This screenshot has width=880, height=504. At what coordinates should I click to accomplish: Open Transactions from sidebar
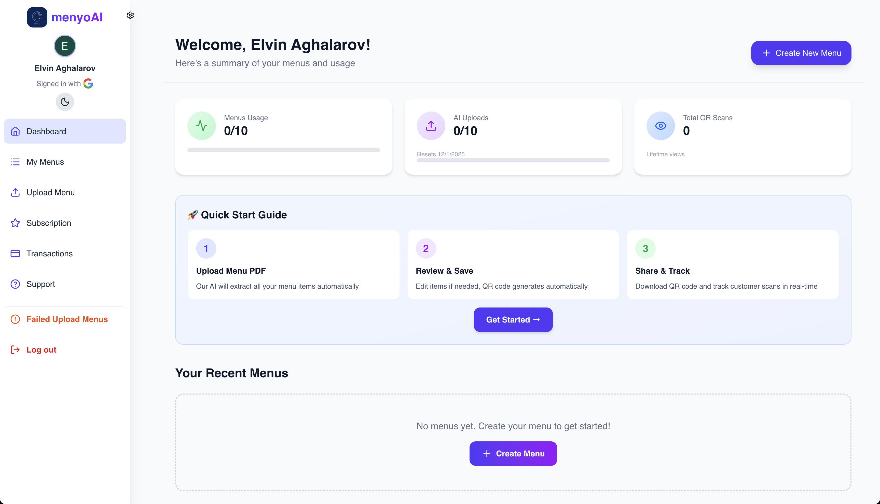pyautogui.click(x=49, y=253)
